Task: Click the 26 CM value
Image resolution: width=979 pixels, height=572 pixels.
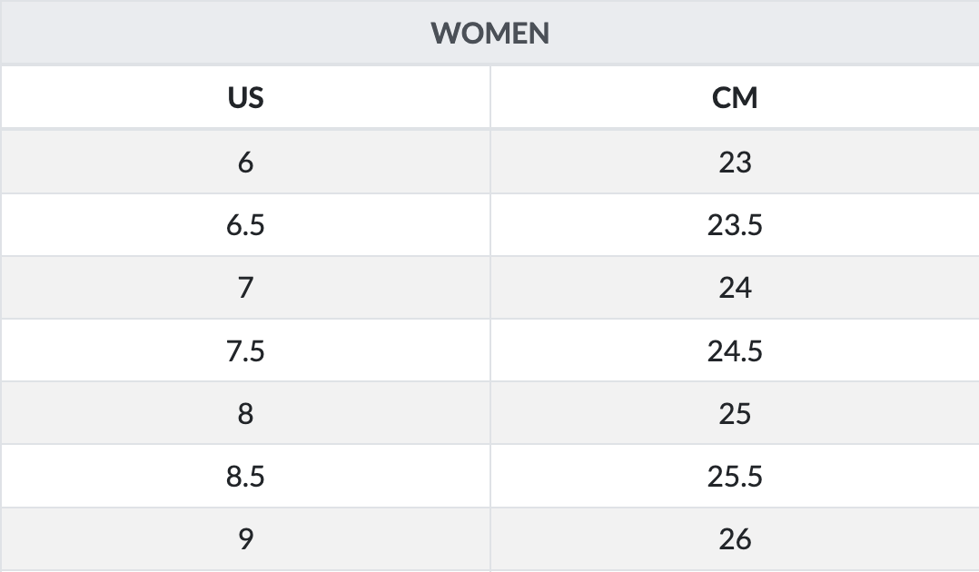Action: point(735,539)
